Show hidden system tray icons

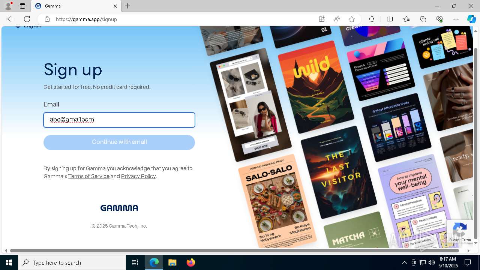pos(404,262)
